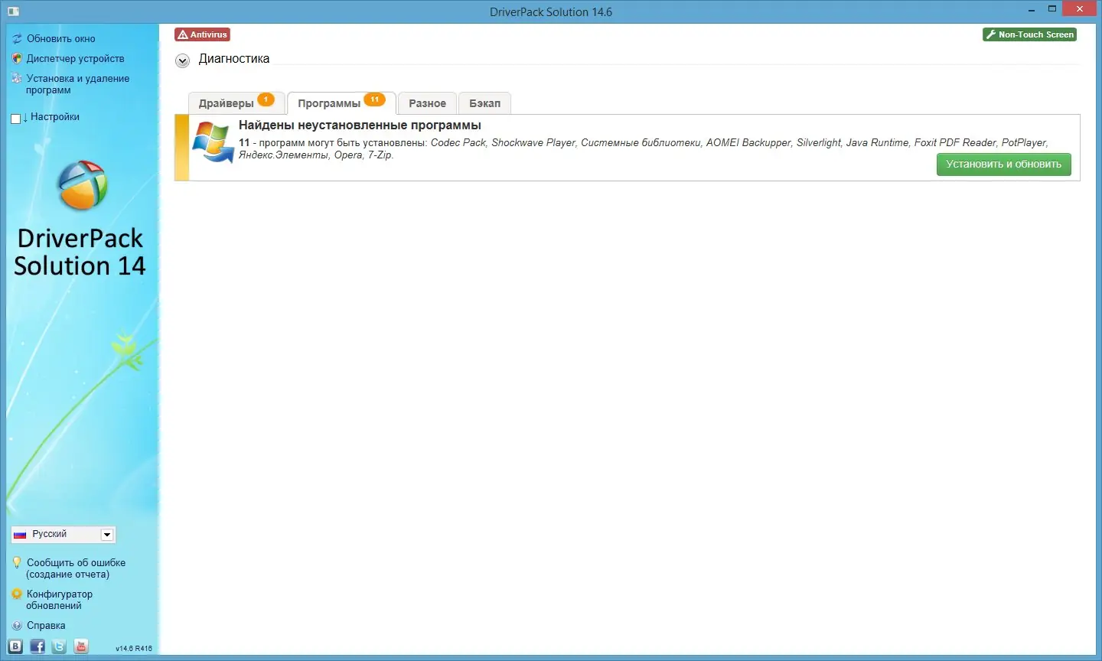The width and height of the screenshot is (1102, 661).
Task: Open the Facebook social icon
Action: pos(37,646)
